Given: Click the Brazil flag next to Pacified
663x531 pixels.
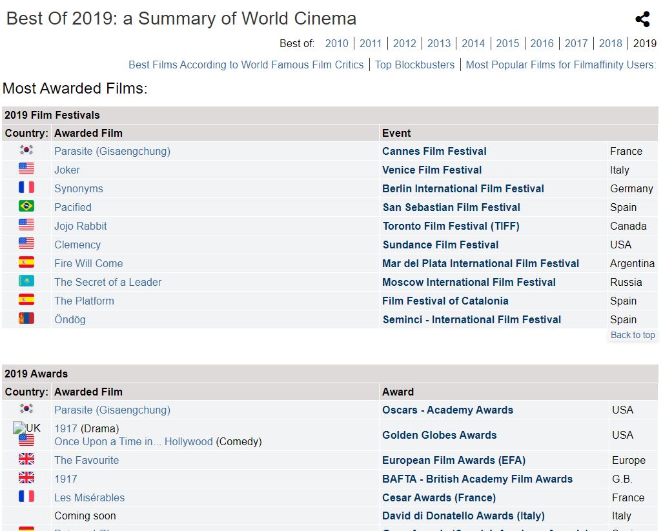Looking at the screenshot, I should tap(26, 206).
